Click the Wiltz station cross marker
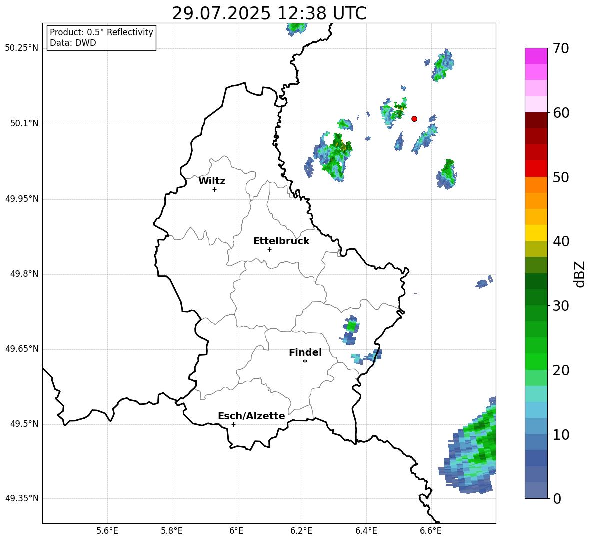The width and height of the screenshot is (592, 541). pos(215,189)
